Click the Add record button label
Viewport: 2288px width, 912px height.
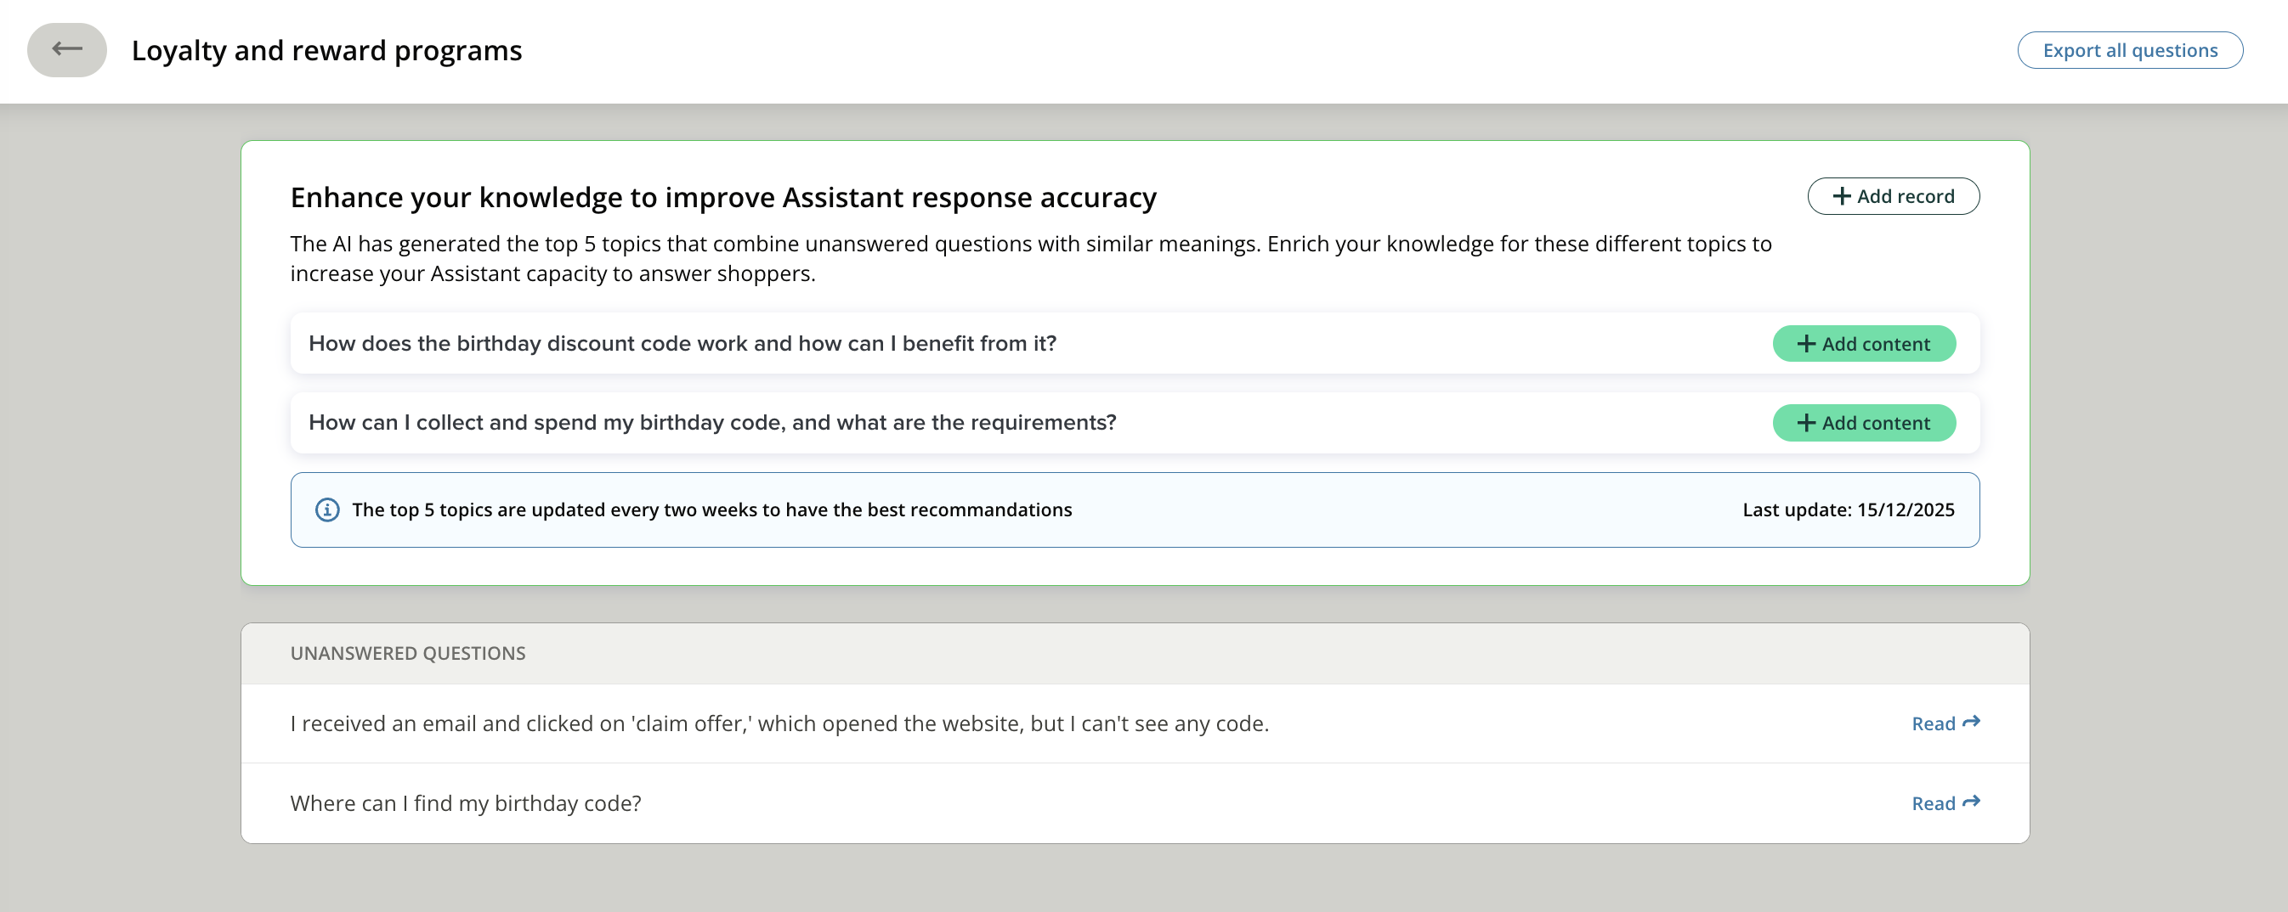[1906, 196]
